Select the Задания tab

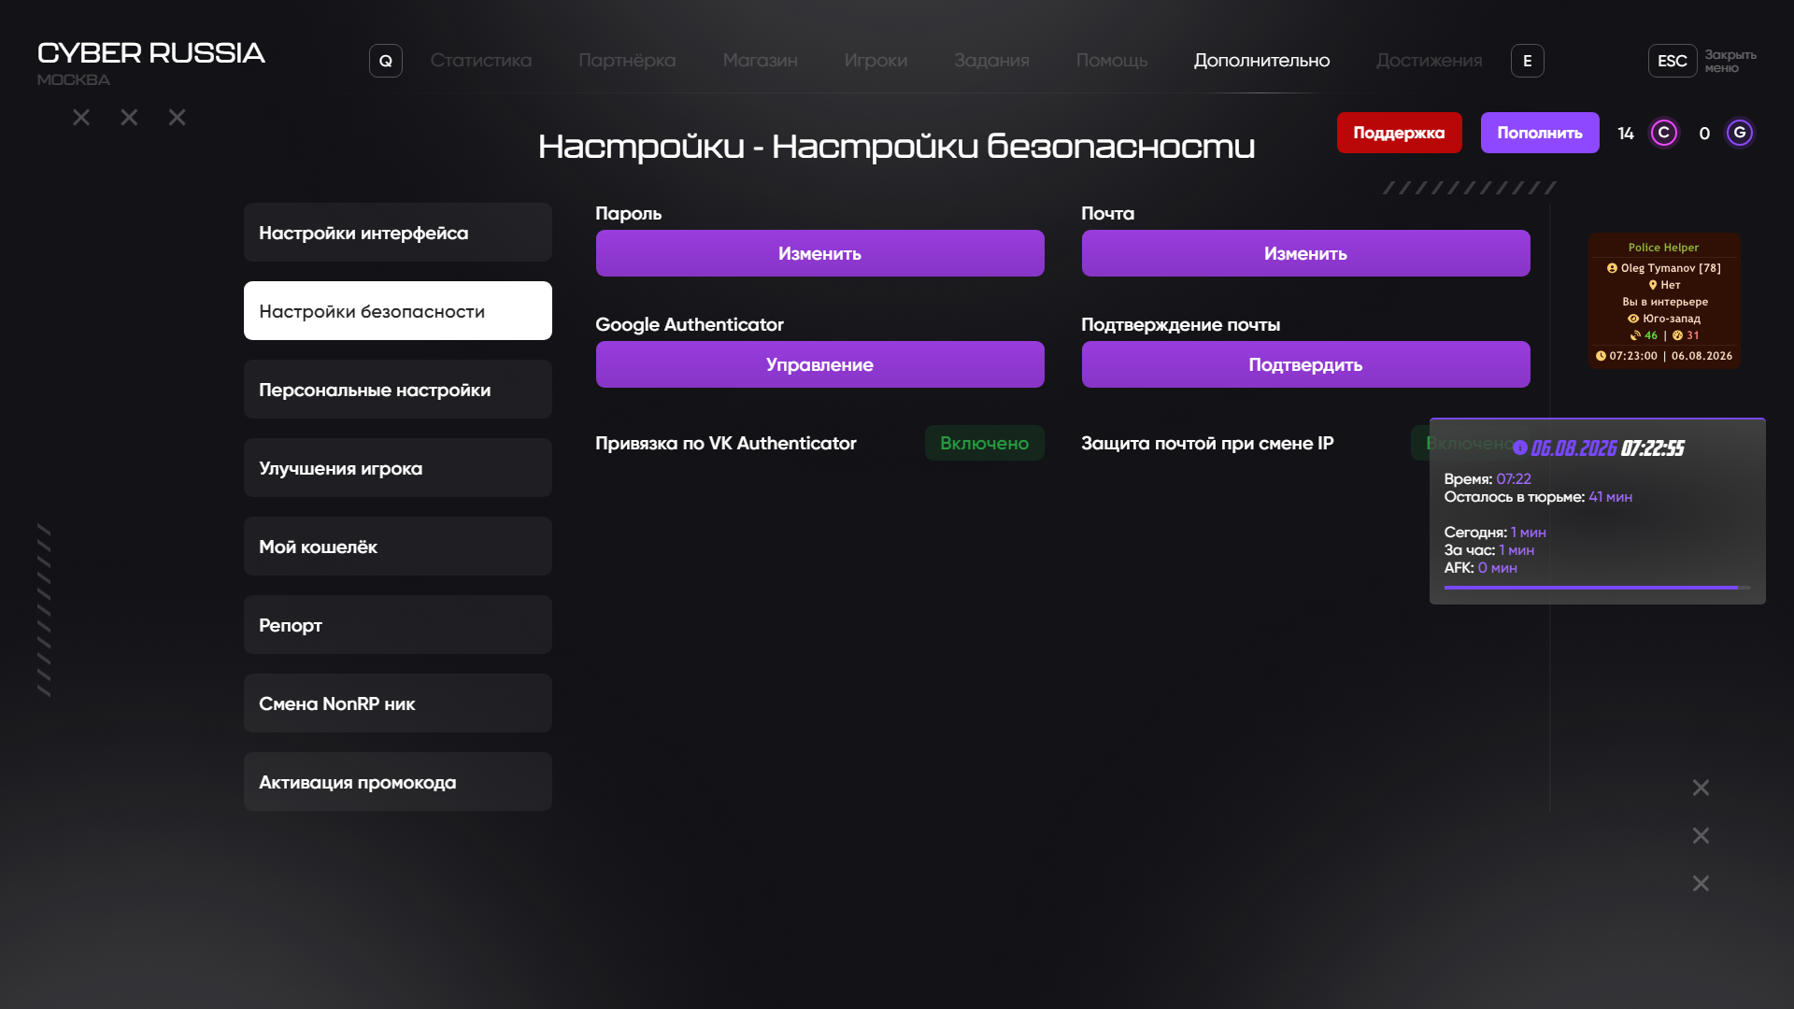click(x=992, y=61)
